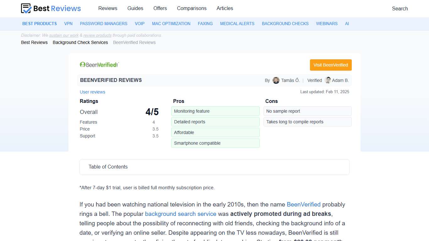Click the Best Reviews logo icon
Screen dimensions: 429x241
(25, 8)
